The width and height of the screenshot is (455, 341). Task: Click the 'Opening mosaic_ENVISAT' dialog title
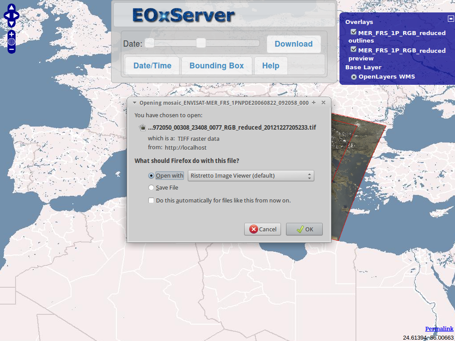(x=224, y=103)
